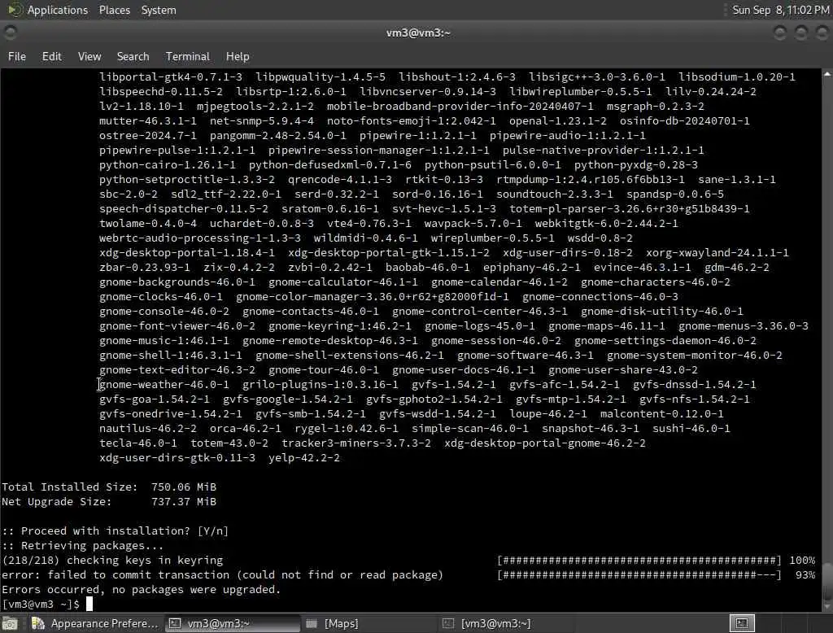This screenshot has height=633, width=833.
Task: Click the terminal vertical scrollbar track
Action: tap(827, 340)
